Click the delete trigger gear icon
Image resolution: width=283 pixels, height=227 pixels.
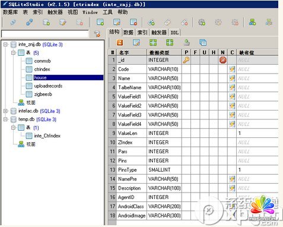[235, 22]
